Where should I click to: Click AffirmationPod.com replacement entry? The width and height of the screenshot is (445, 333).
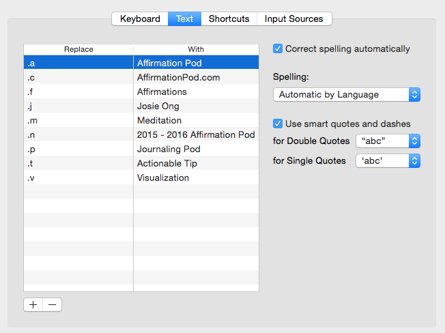tap(196, 77)
